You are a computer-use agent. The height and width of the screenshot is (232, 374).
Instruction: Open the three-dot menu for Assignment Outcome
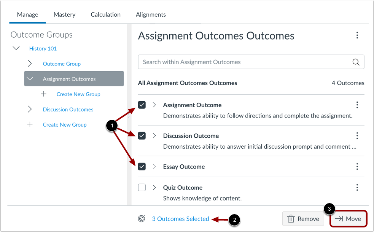(x=357, y=105)
